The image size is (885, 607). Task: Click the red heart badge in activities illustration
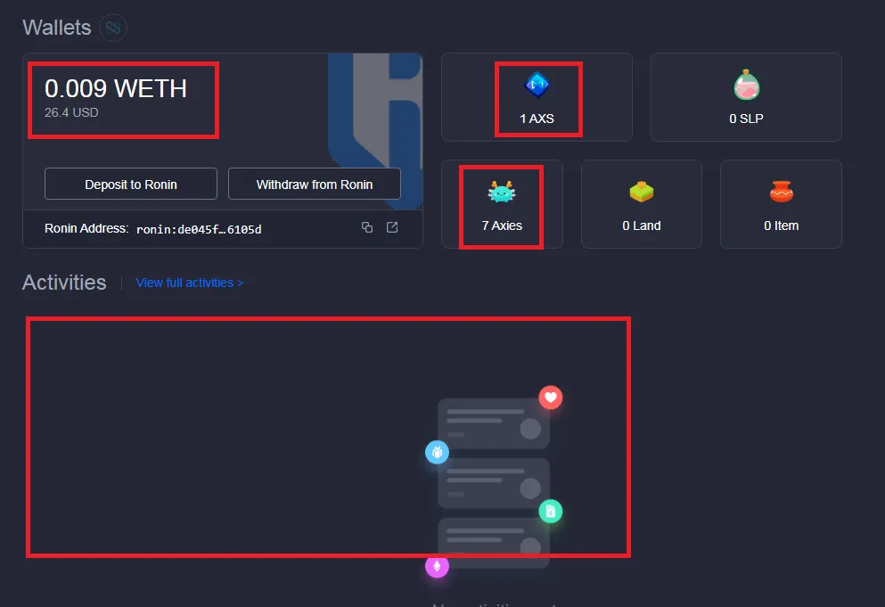pyautogui.click(x=550, y=398)
